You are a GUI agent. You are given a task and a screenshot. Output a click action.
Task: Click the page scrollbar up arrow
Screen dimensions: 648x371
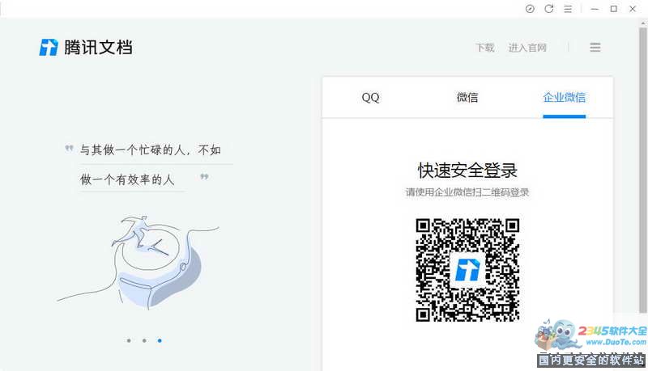point(642,23)
